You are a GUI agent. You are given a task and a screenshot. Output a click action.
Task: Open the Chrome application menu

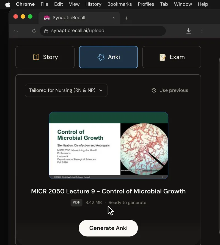click(25, 4)
